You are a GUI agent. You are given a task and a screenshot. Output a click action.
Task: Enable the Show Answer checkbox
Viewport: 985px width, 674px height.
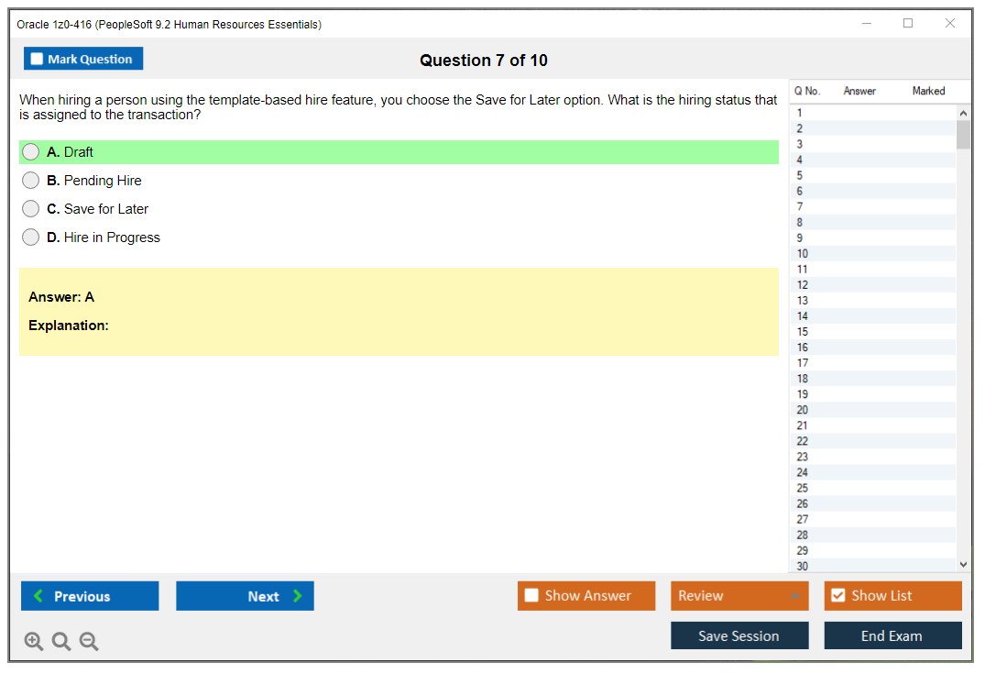click(x=531, y=595)
